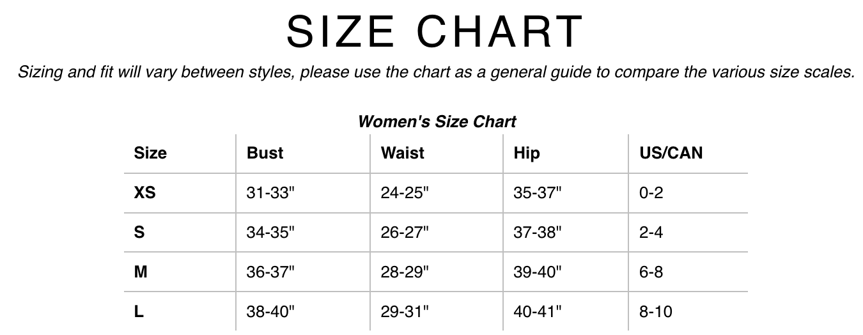Click the 8-10 US/CAN size cell
Image resolution: width=863 pixels, height=335 pixels.
[x=655, y=311]
